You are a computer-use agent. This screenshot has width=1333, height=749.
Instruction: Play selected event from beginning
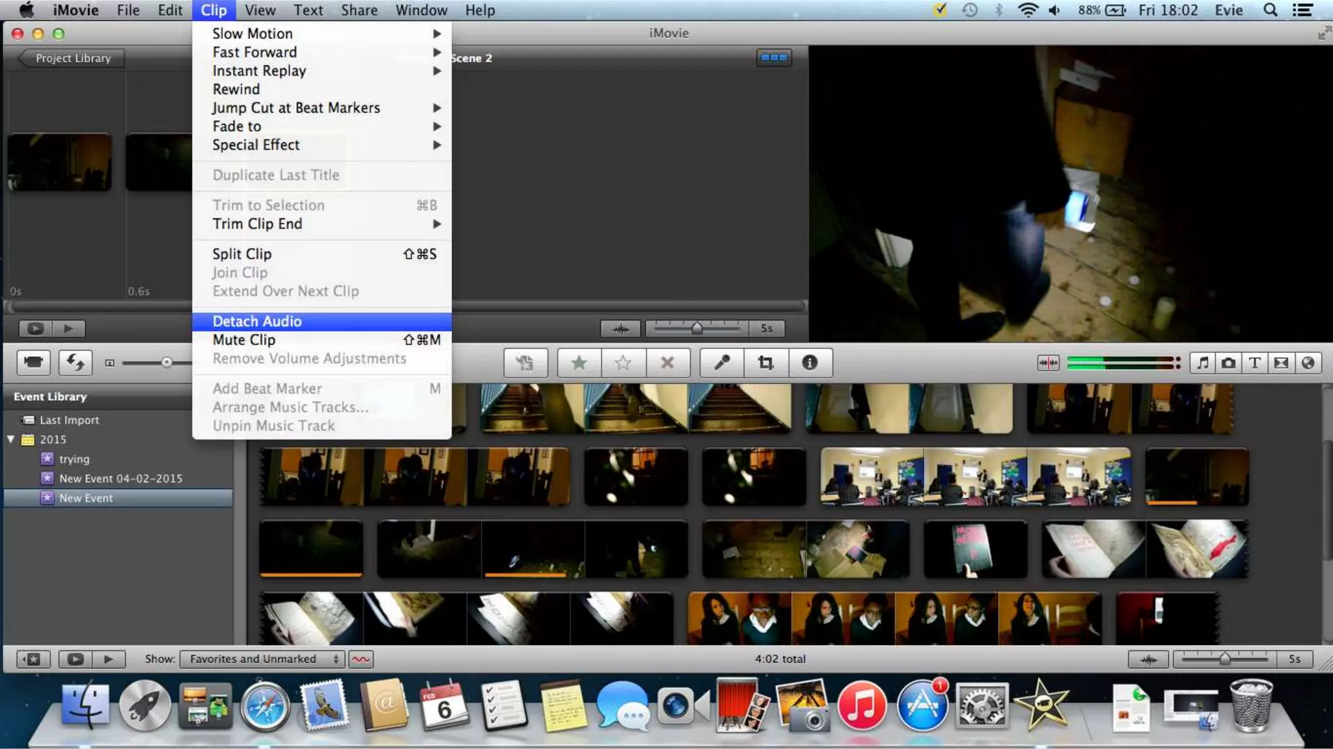tap(109, 659)
